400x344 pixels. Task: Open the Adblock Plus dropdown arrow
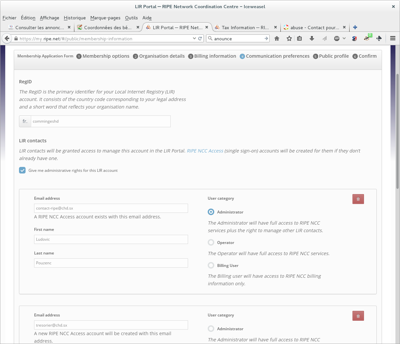[x=344, y=38]
